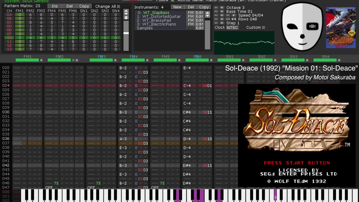Expand the FM4 channel effect columns
Viewport: 359px width, 202px height.
point(147,60)
